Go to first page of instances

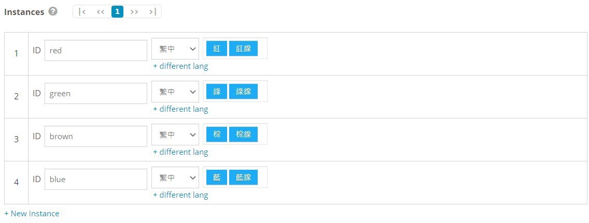coord(82,11)
